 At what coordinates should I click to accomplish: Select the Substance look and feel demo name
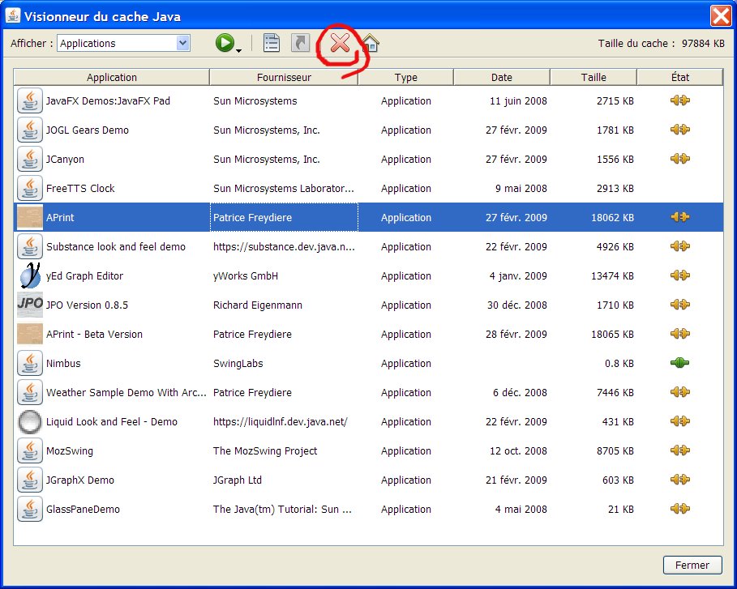[x=116, y=246]
